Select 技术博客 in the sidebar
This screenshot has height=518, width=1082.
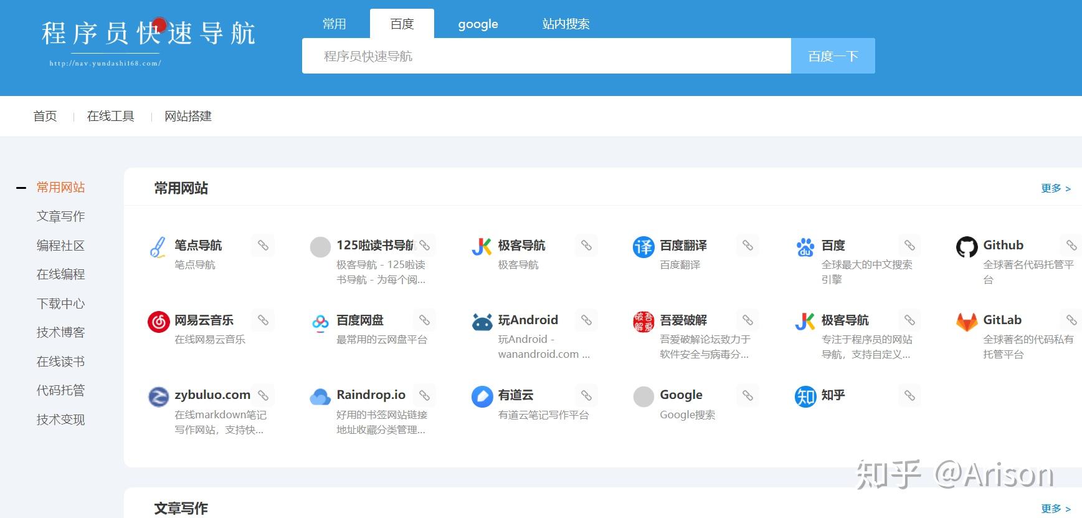pyautogui.click(x=60, y=332)
